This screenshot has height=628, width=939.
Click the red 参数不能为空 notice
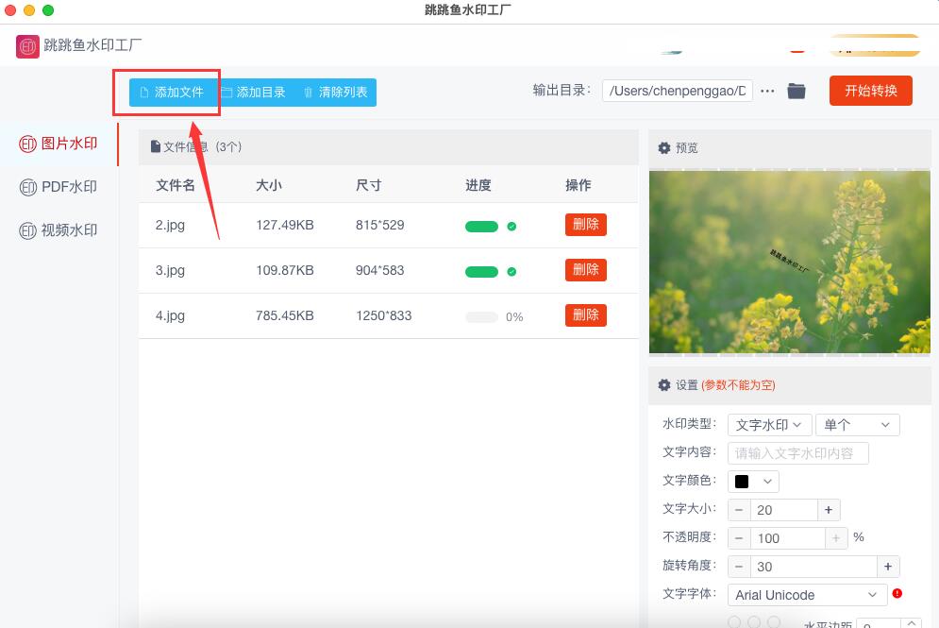pos(738,384)
